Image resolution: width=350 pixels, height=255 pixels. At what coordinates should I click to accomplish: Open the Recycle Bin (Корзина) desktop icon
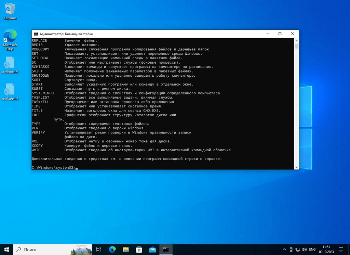(10, 11)
